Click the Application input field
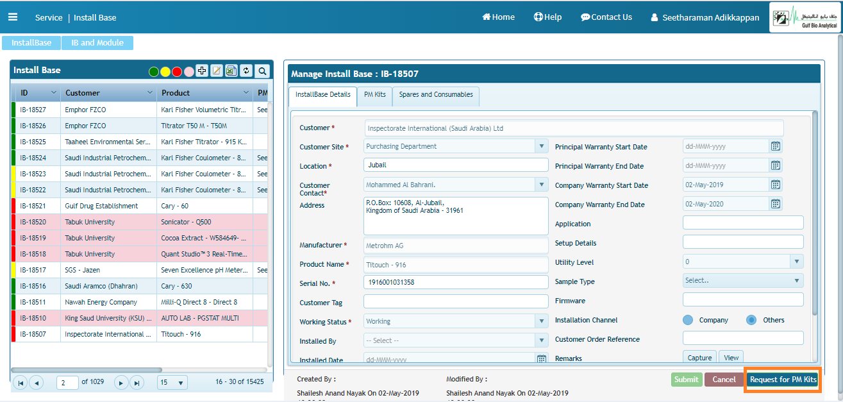 [x=743, y=222]
